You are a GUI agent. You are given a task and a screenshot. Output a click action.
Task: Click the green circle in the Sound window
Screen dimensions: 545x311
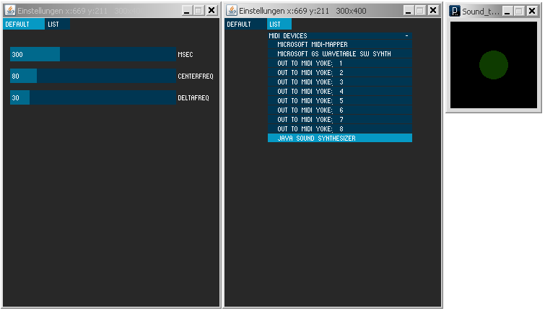[x=494, y=65]
